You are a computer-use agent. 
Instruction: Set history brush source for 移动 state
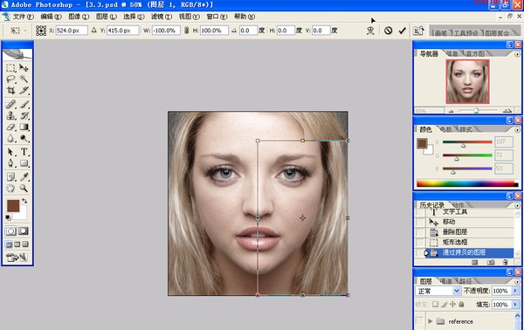pyautogui.click(x=420, y=222)
